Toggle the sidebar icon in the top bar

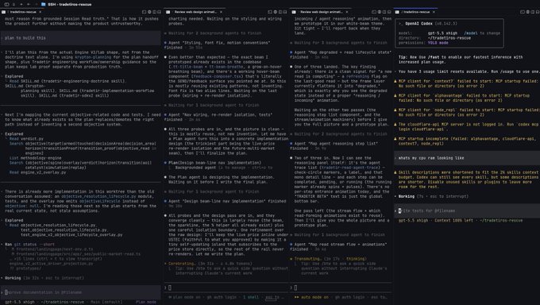[x=6, y=5]
